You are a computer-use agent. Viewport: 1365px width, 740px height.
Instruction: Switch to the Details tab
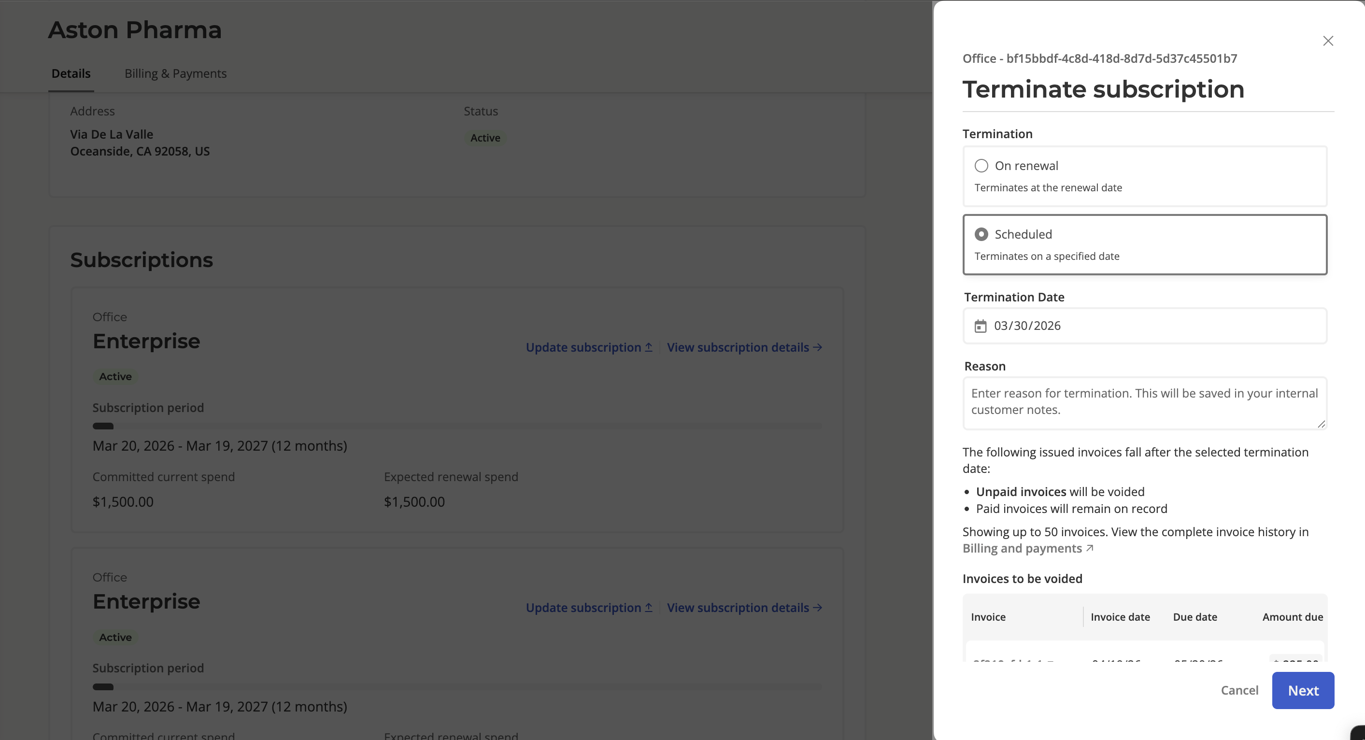tap(71, 74)
